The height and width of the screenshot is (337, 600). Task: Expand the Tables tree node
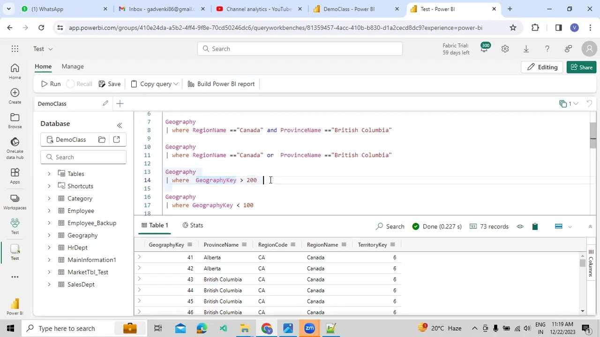point(49,174)
